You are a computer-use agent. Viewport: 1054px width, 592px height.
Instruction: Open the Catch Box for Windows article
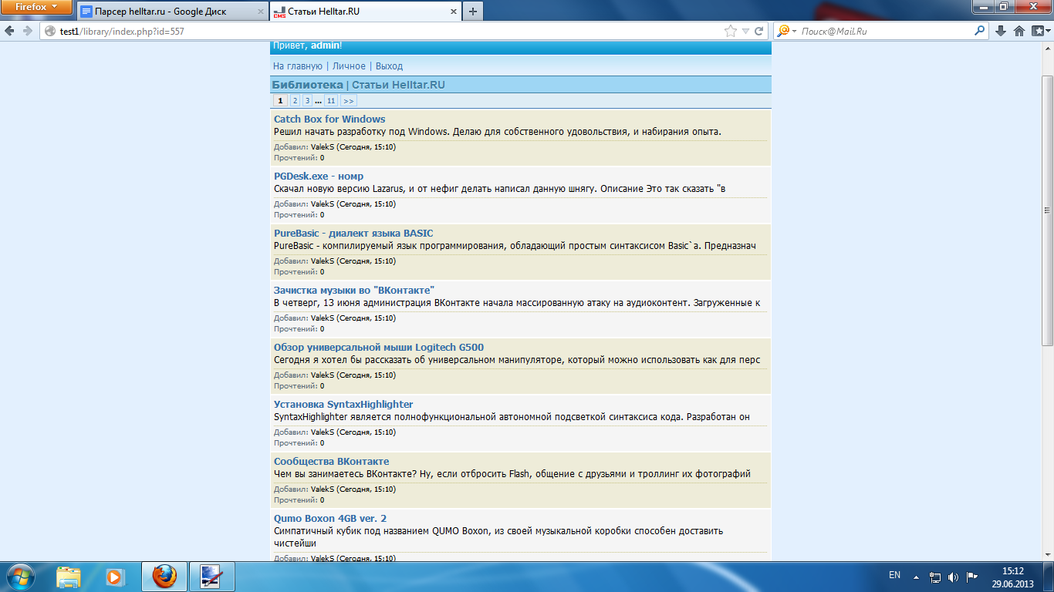(x=329, y=119)
